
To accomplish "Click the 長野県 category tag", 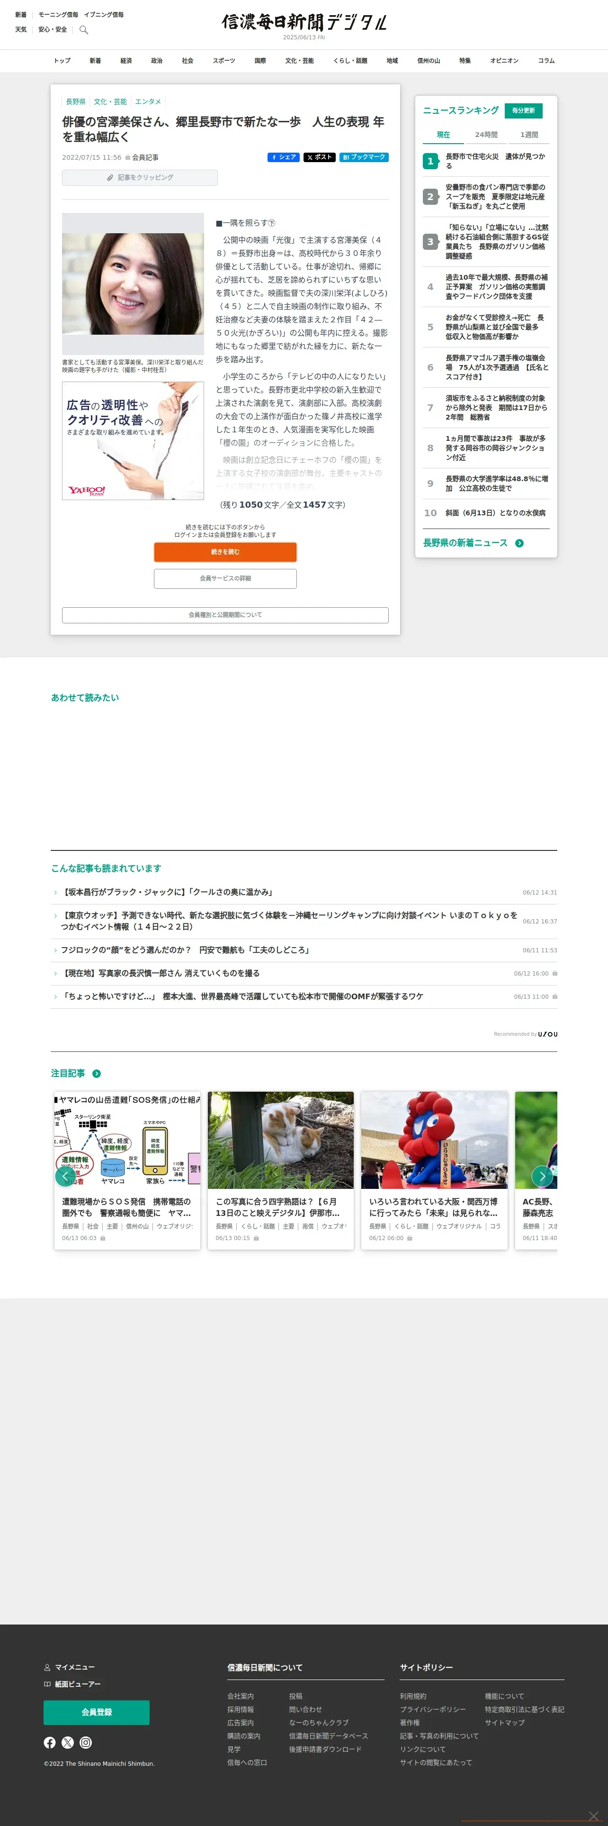I will tap(76, 101).
